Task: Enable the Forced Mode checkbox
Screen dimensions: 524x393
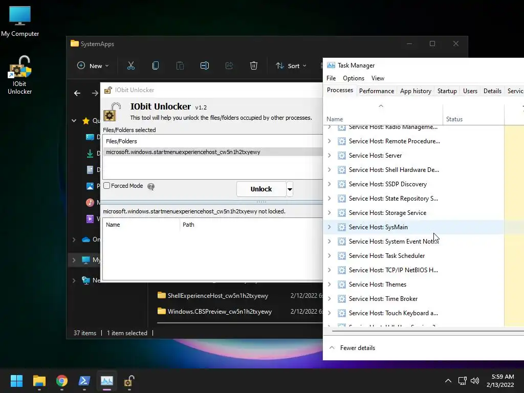Action: [106, 185]
